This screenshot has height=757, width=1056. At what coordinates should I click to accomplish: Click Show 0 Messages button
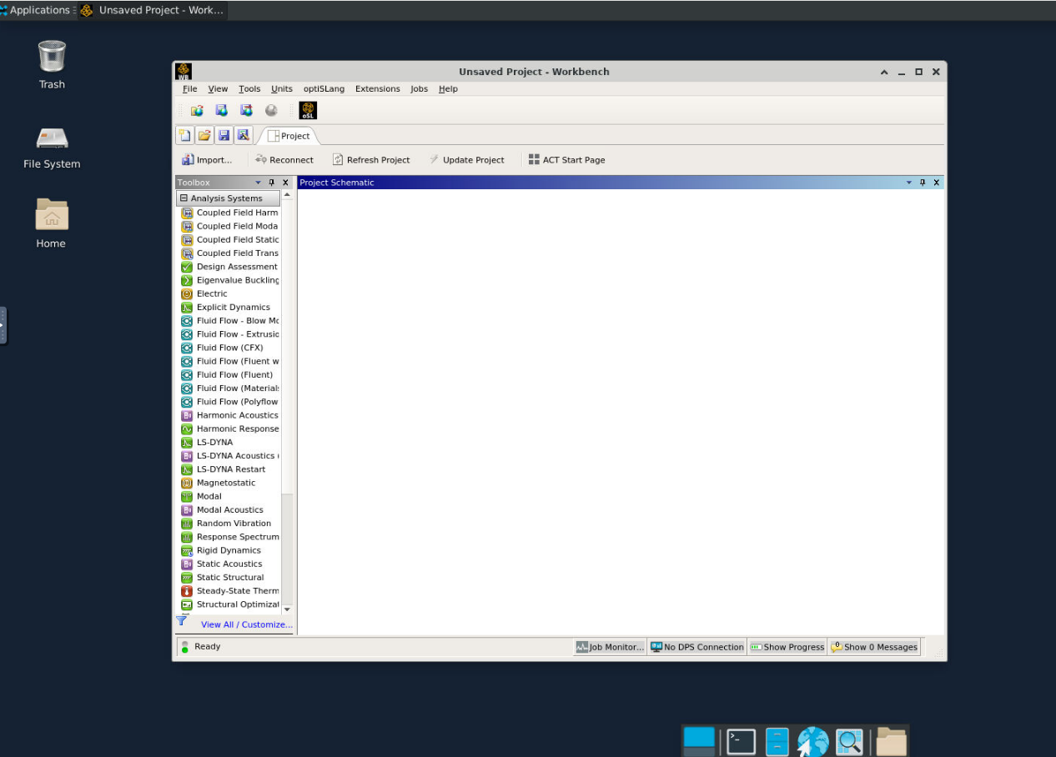click(x=874, y=647)
